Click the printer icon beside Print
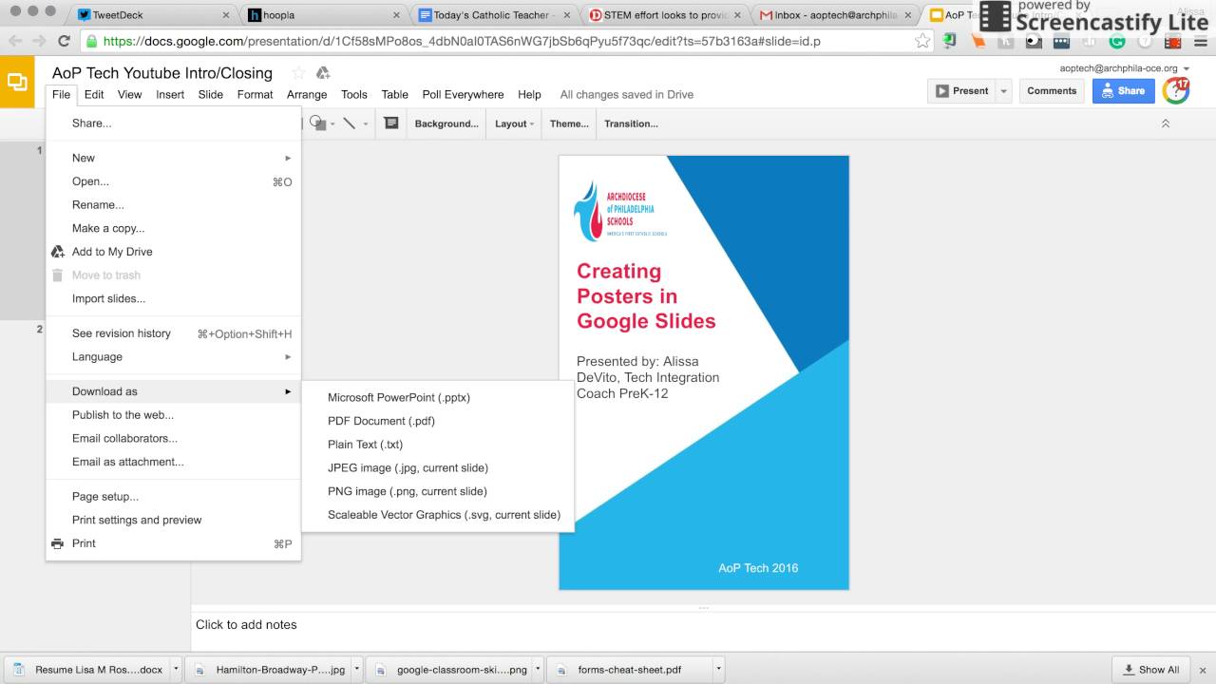 pos(57,543)
